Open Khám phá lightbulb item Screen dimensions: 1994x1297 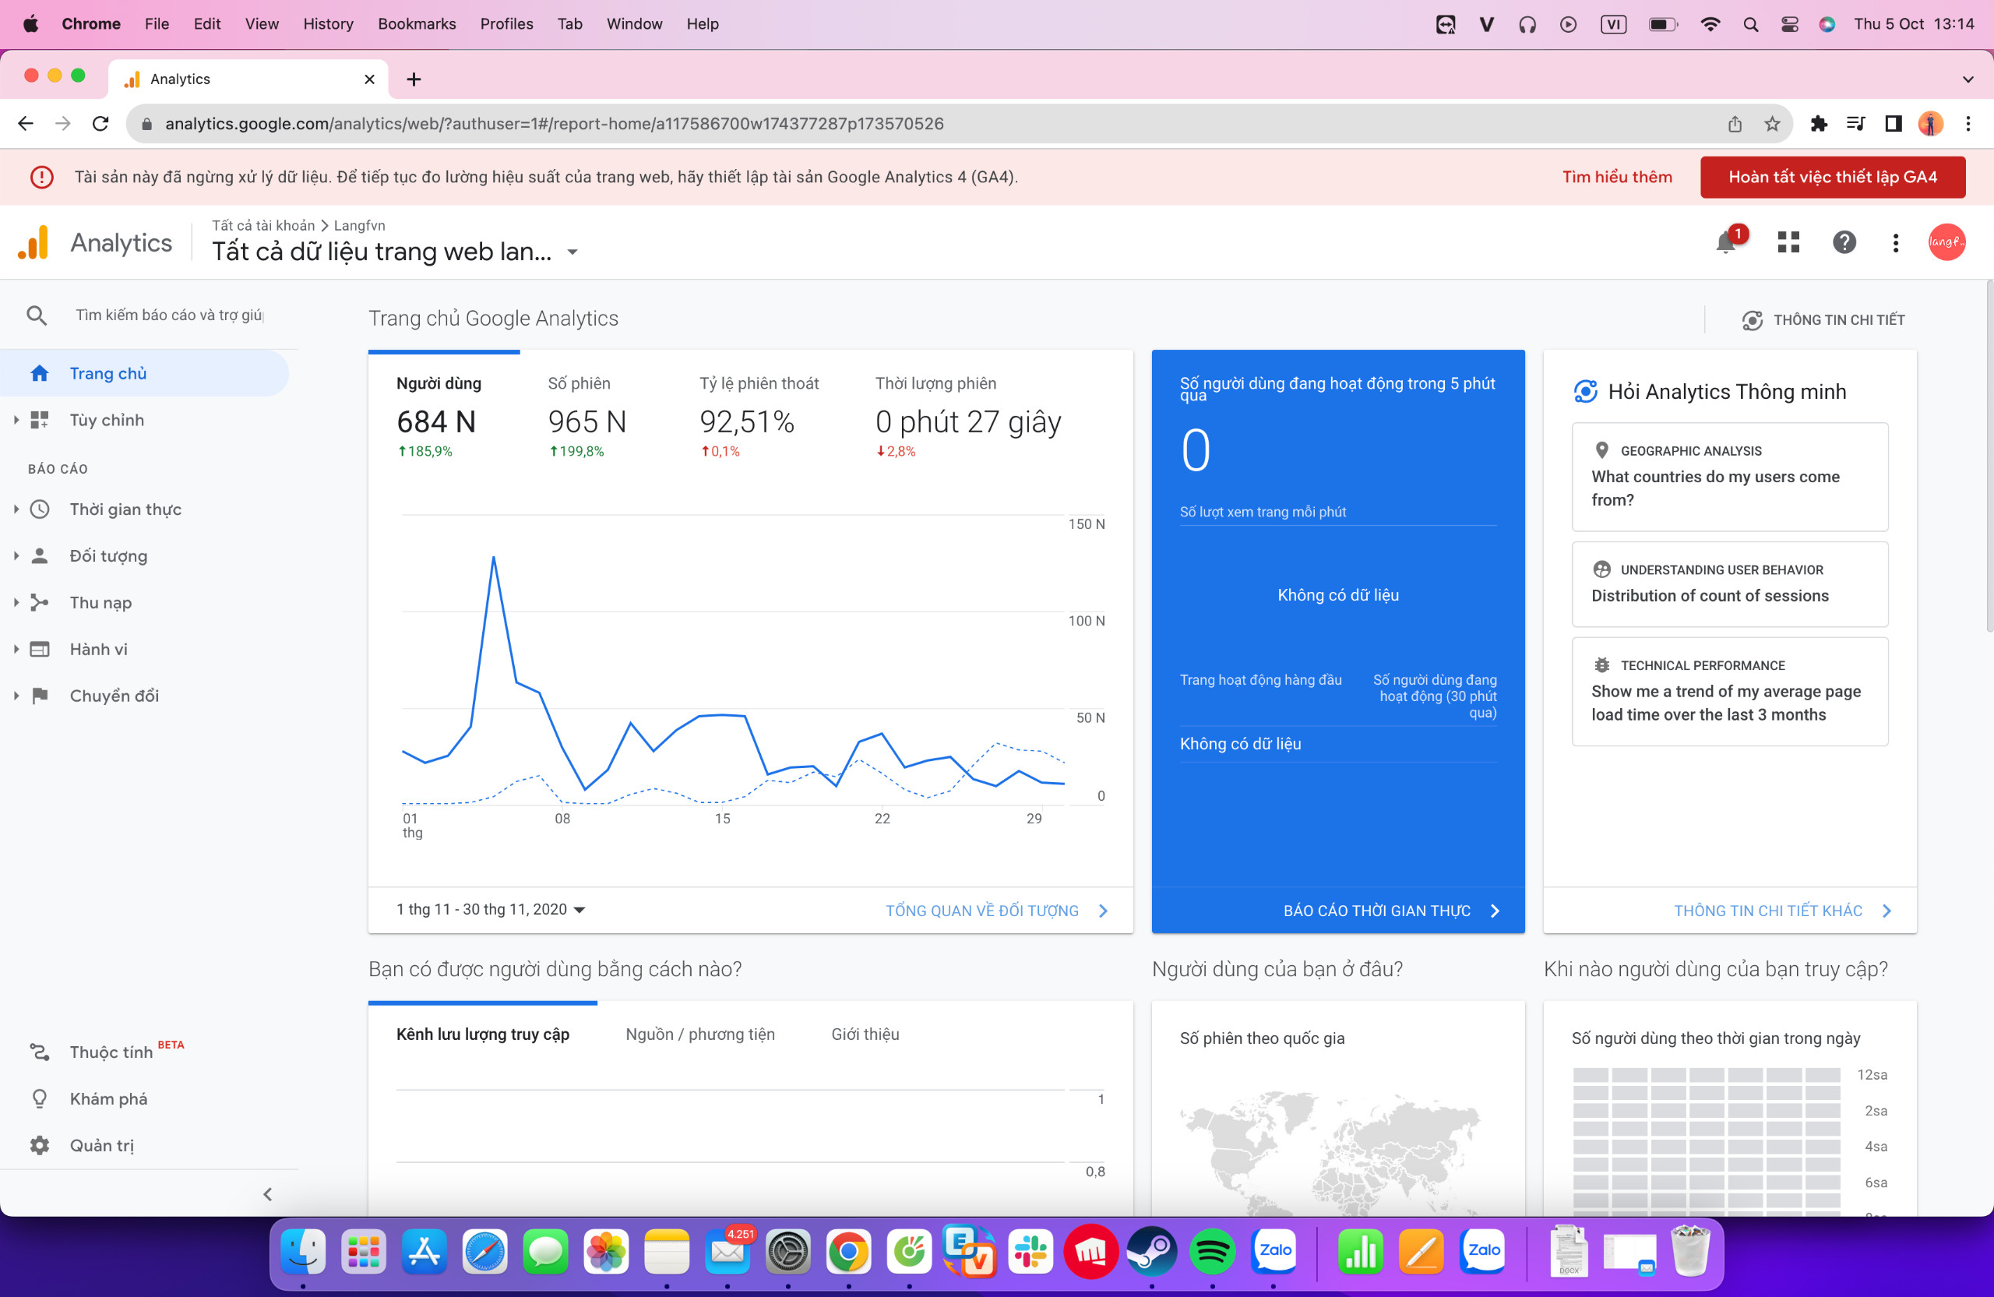click(40, 1098)
